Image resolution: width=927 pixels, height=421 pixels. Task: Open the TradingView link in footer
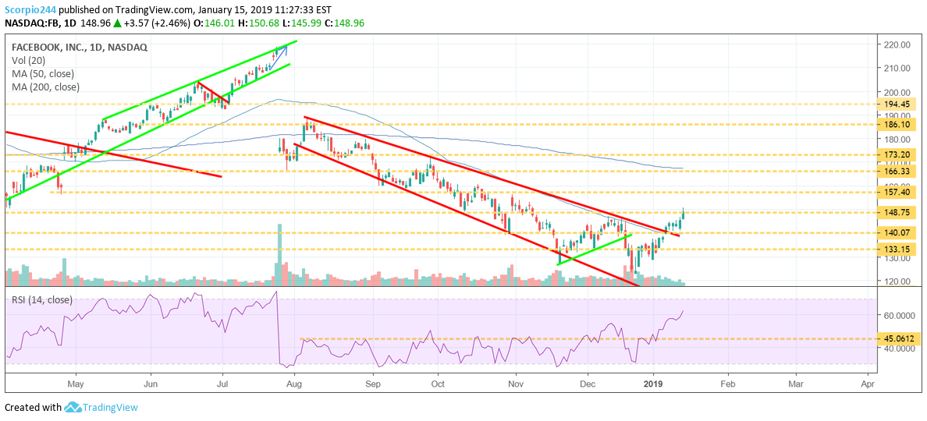click(110, 407)
